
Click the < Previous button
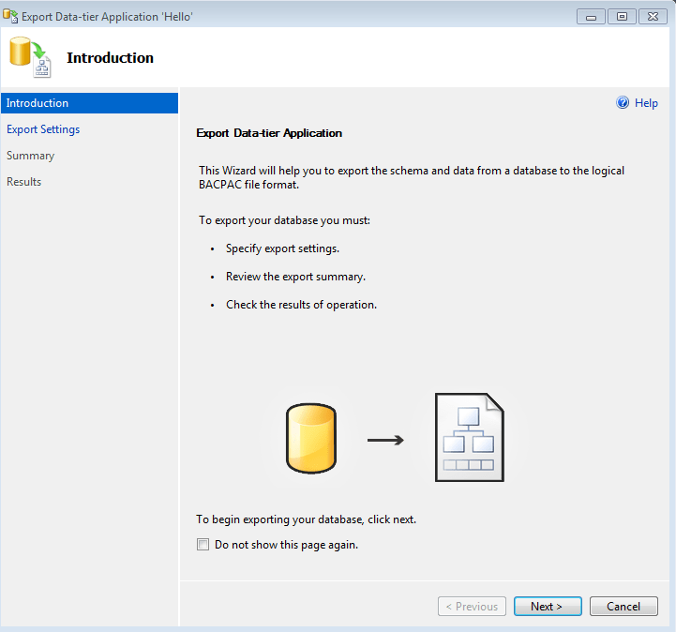point(472,607)
